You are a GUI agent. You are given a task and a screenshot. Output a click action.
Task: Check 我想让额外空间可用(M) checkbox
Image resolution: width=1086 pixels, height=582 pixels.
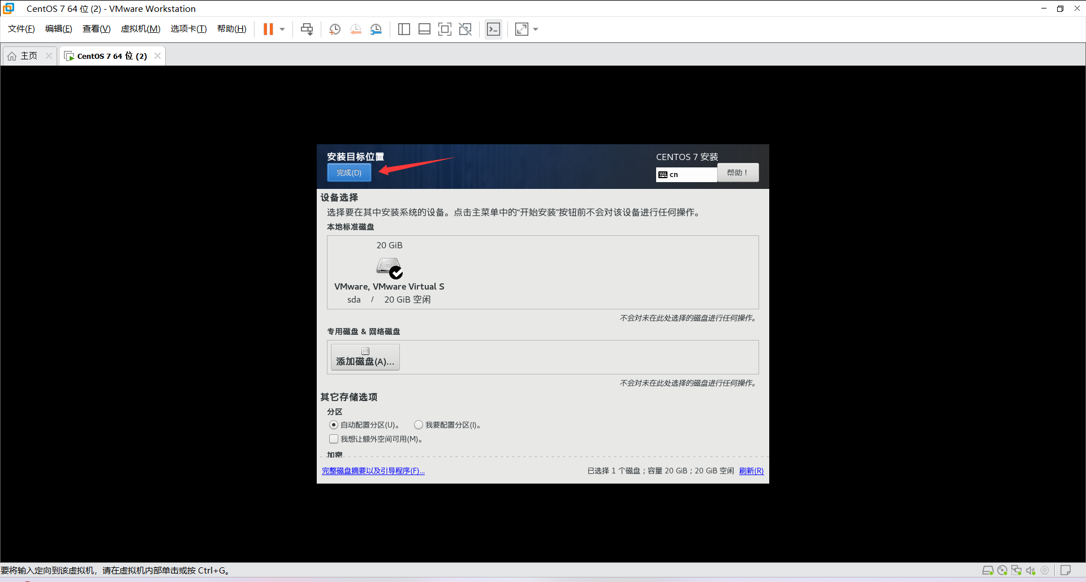334,439
